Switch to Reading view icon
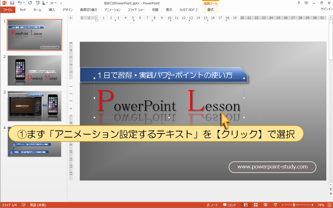Viewport: 333px width, 208px height. coord(265,205)
